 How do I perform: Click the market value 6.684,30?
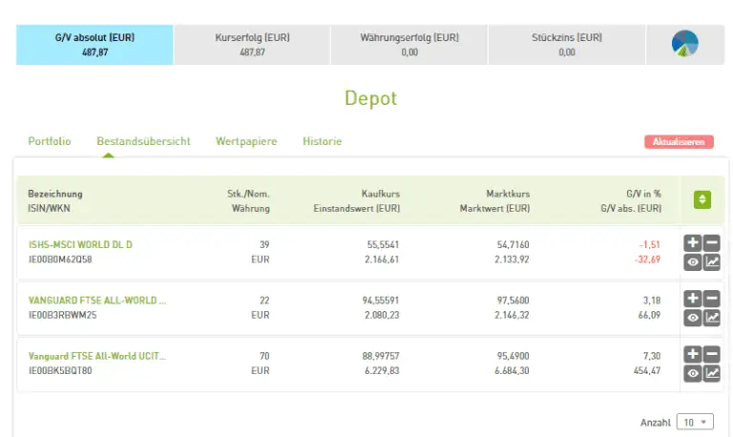512,370
